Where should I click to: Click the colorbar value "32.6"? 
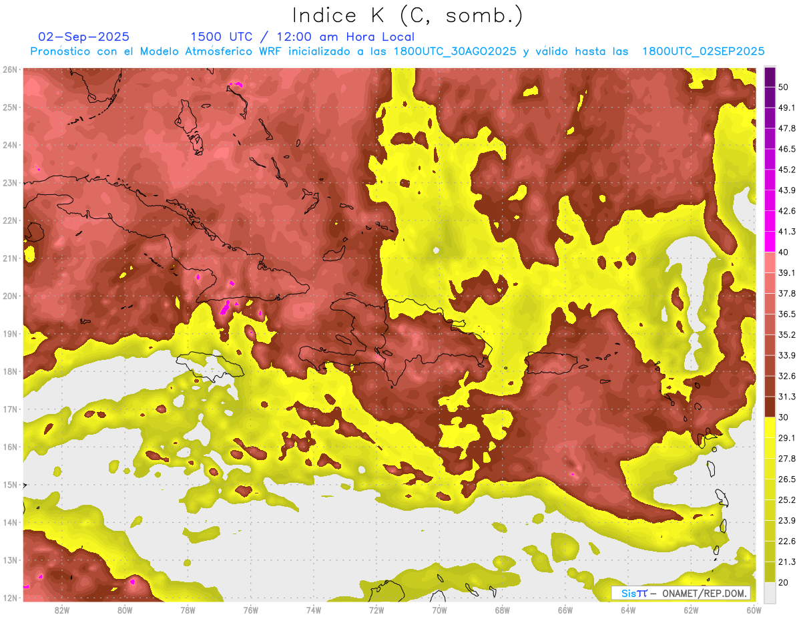click(x=786, y=376)
